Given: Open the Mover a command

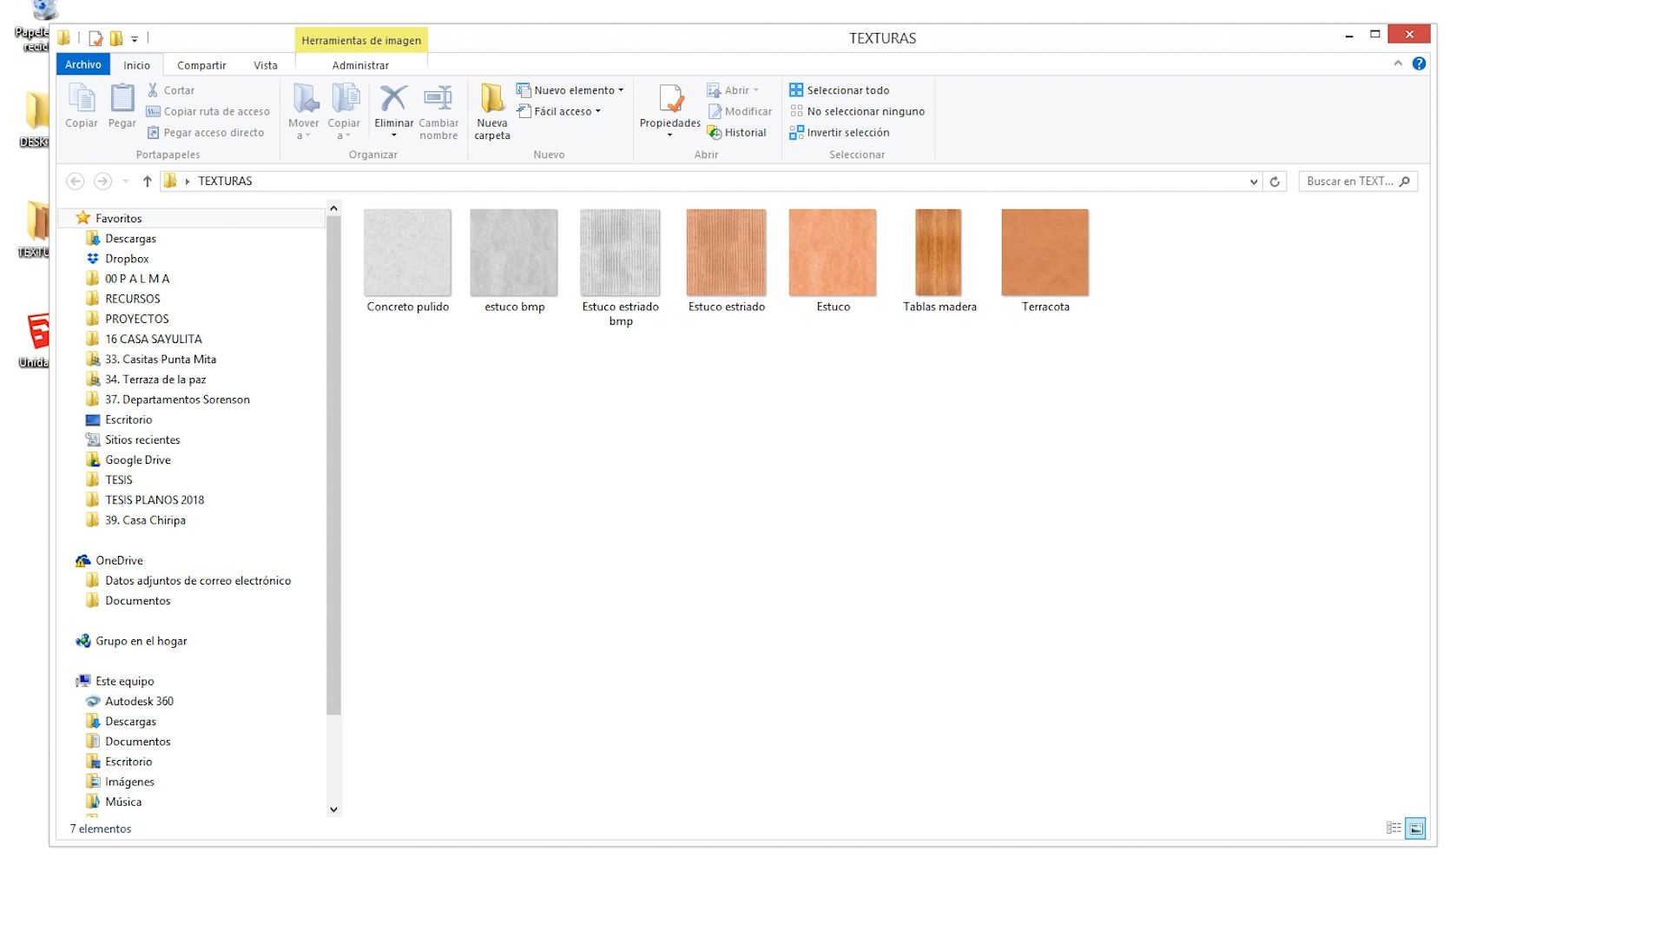Looking at the screenshot, I should coord(304,111).
